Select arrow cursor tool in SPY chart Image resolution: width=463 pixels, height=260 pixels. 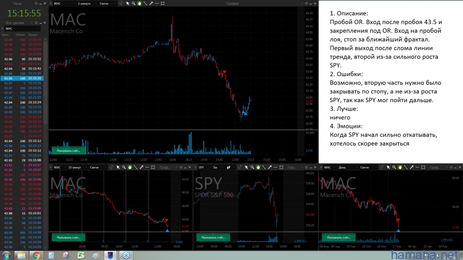click(246, 168)
